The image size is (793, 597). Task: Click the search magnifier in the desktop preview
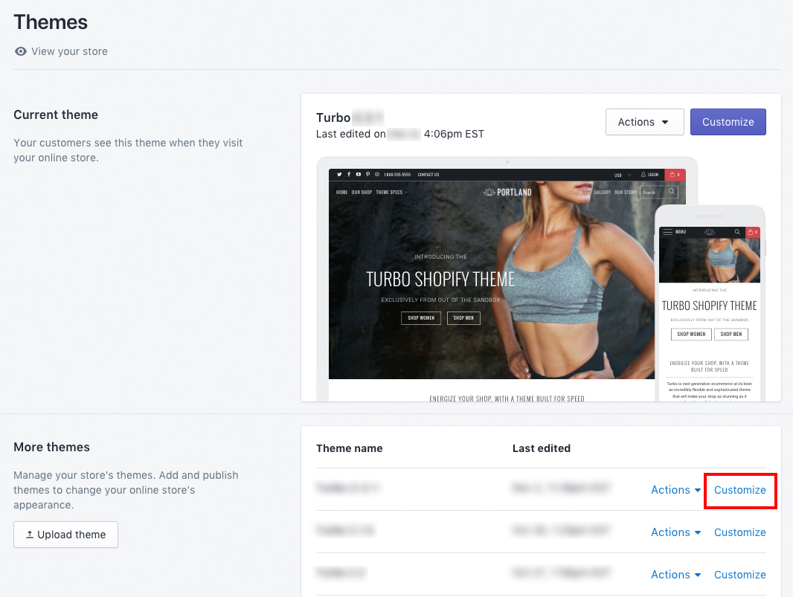tap(672, 192)
